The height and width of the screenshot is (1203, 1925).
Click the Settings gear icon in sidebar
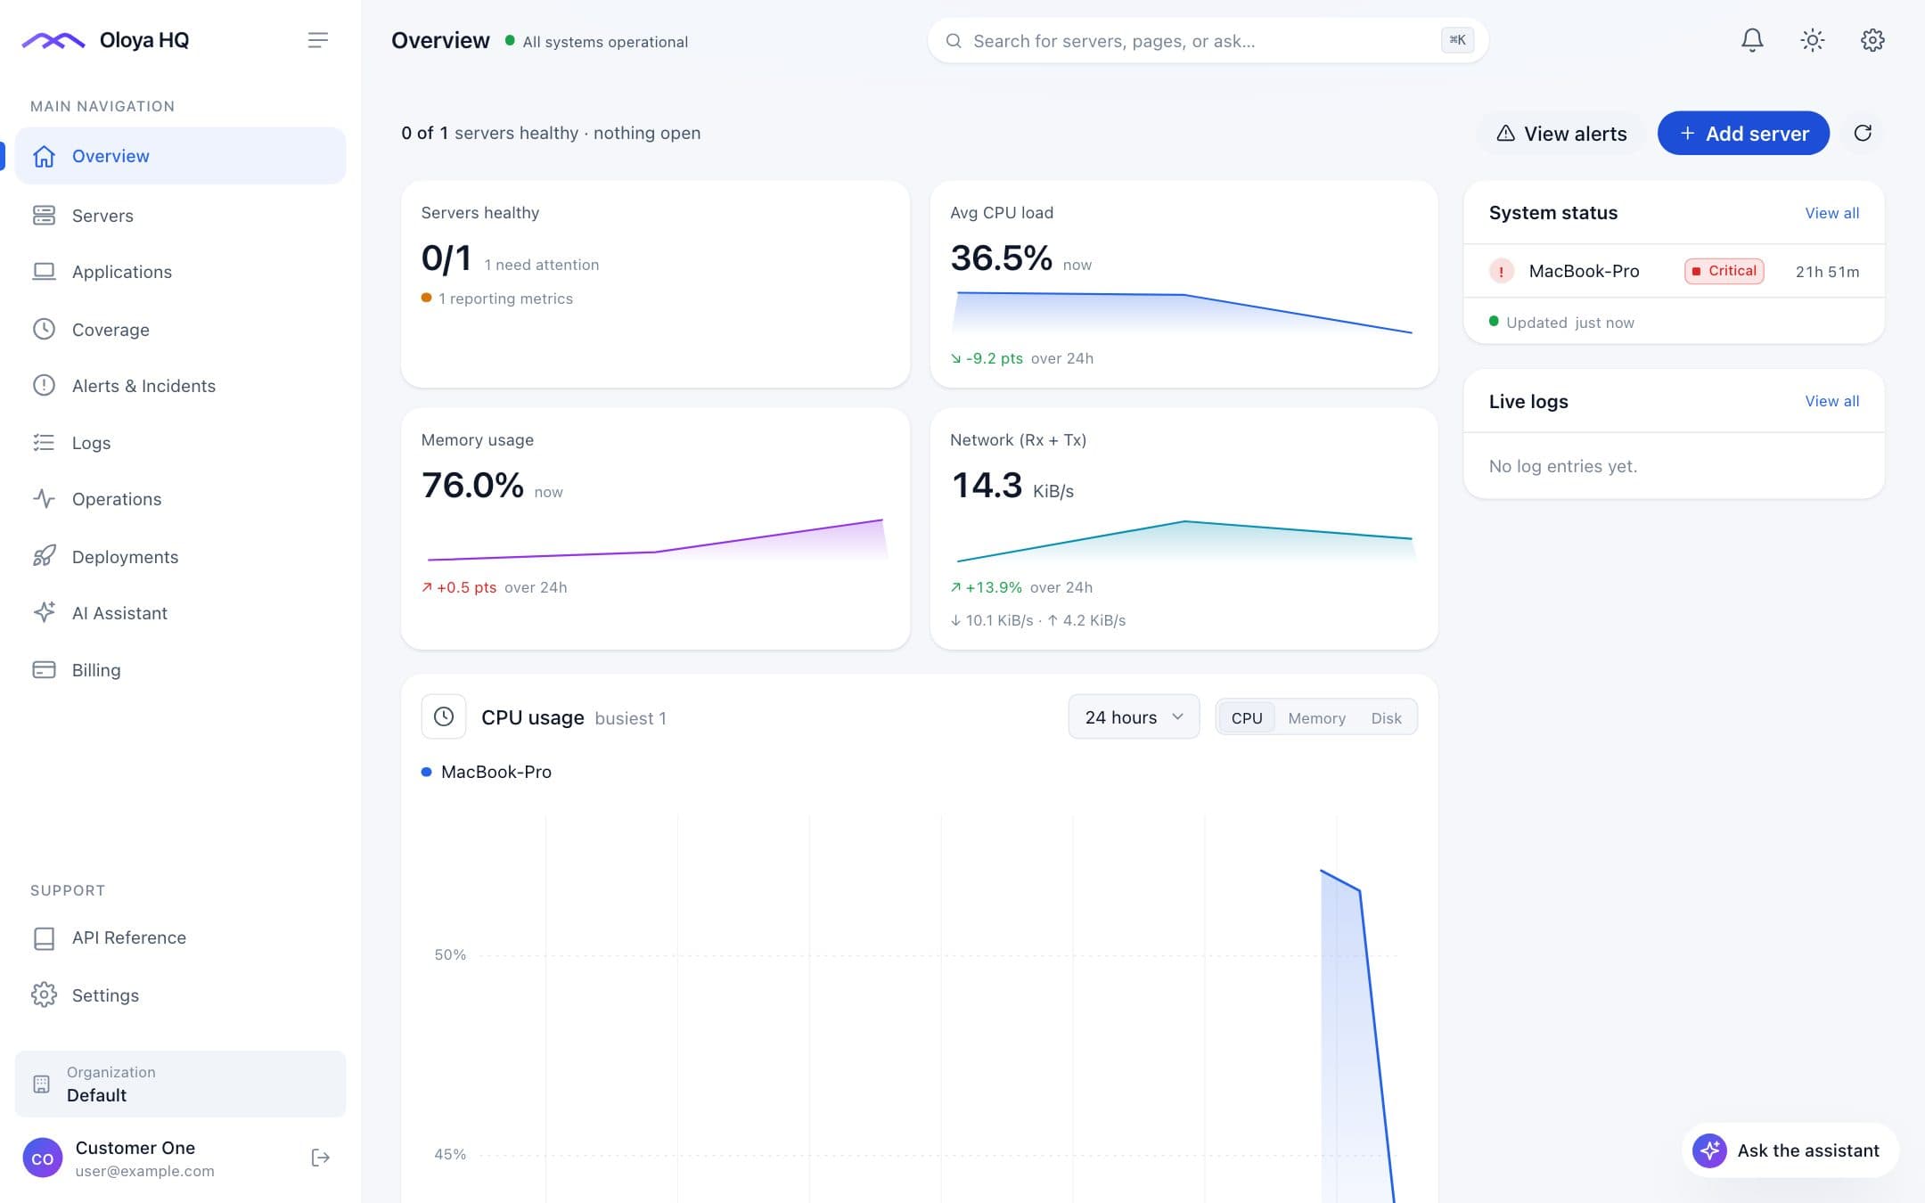44,994
